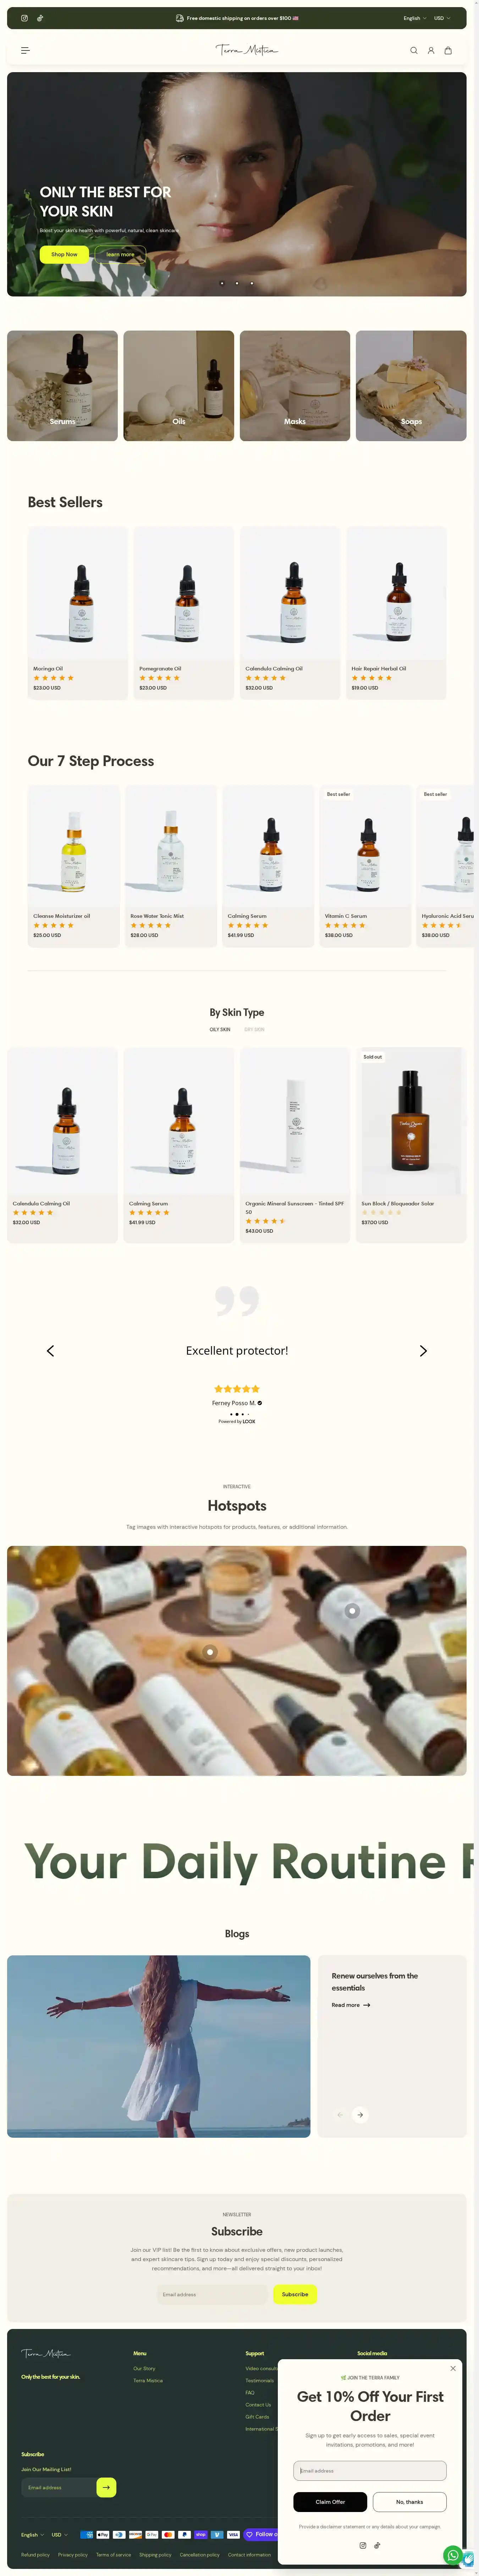Click the yellow newsletter Subscribe button
The image size is (479, 2576).
click(x=295, y=2294)
